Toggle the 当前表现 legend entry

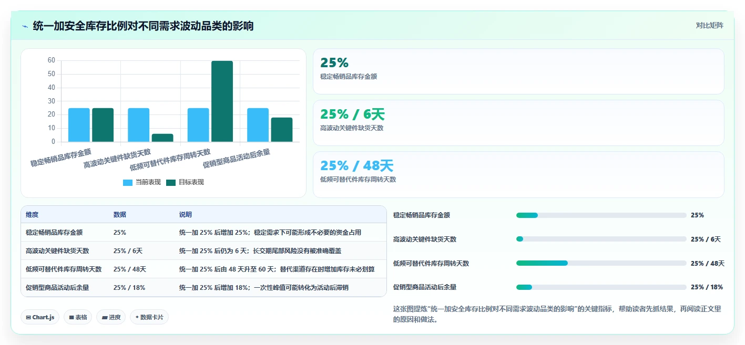142,182
